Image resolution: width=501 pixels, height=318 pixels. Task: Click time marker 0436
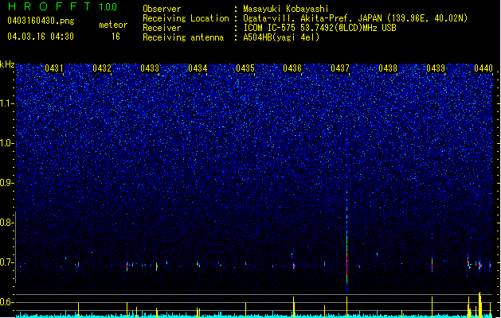pos(292,68)
